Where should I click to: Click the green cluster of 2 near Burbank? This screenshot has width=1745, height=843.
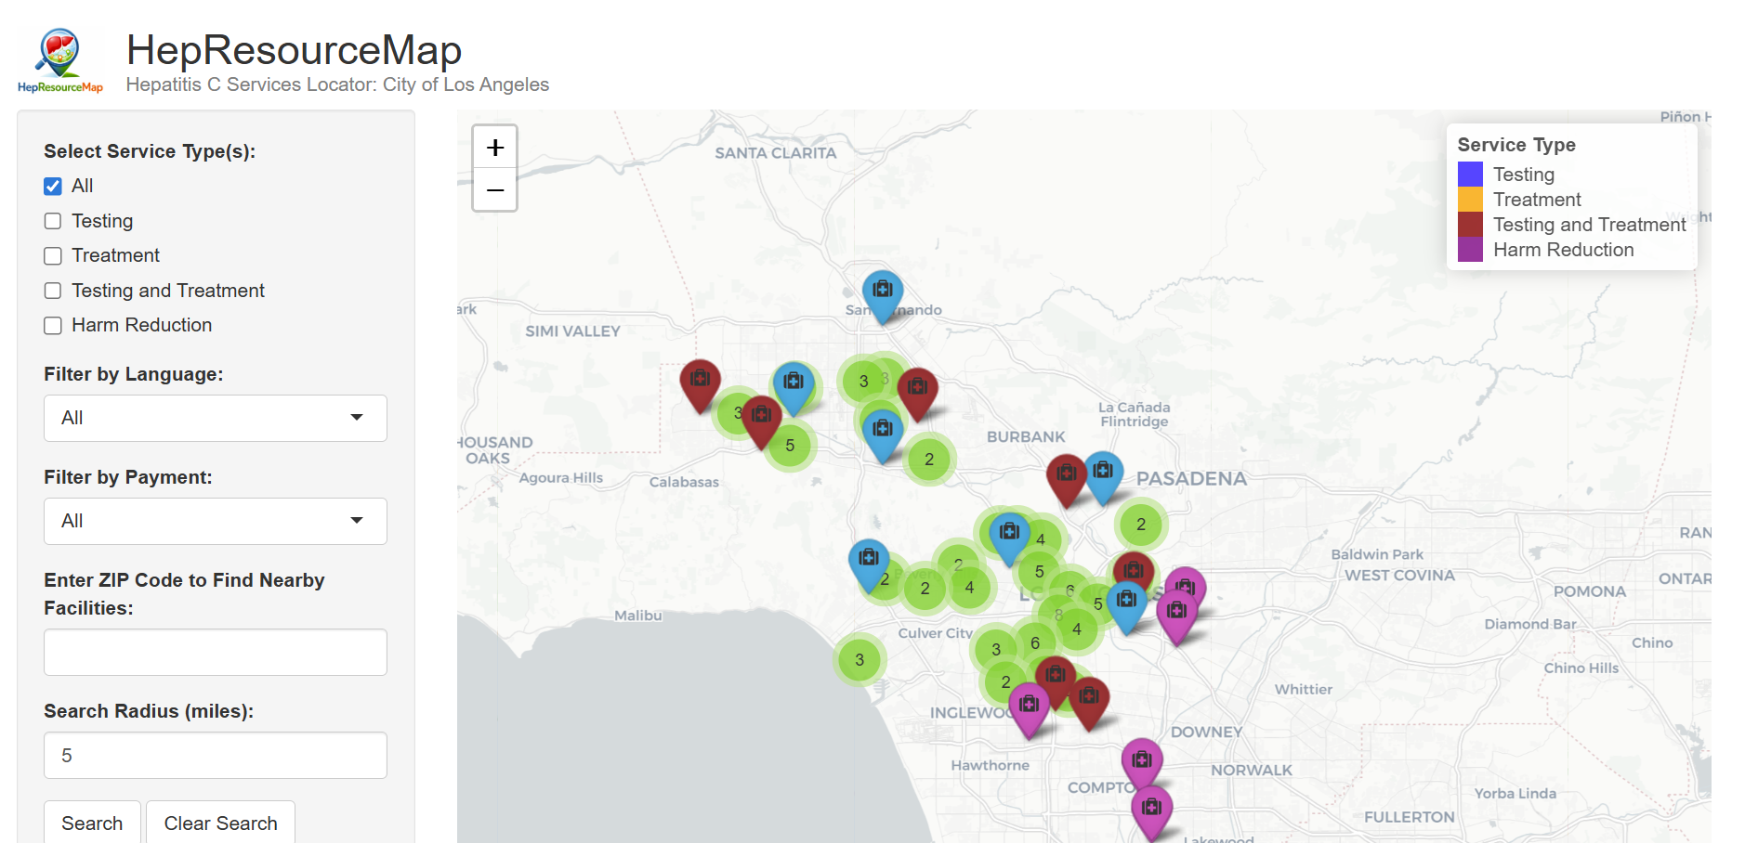point(928,460)
